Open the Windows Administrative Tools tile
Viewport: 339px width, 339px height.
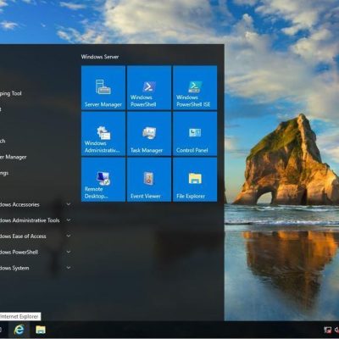(x=103, y=134)
